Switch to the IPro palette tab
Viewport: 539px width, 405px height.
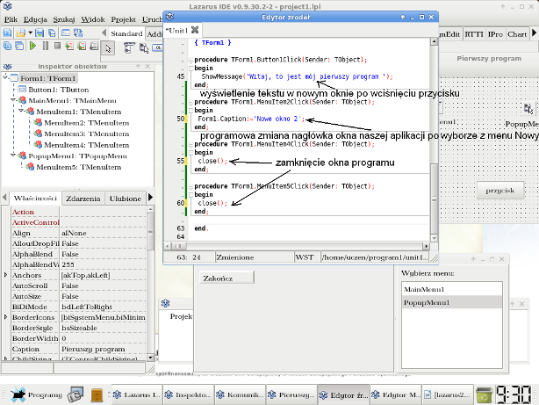495,34
